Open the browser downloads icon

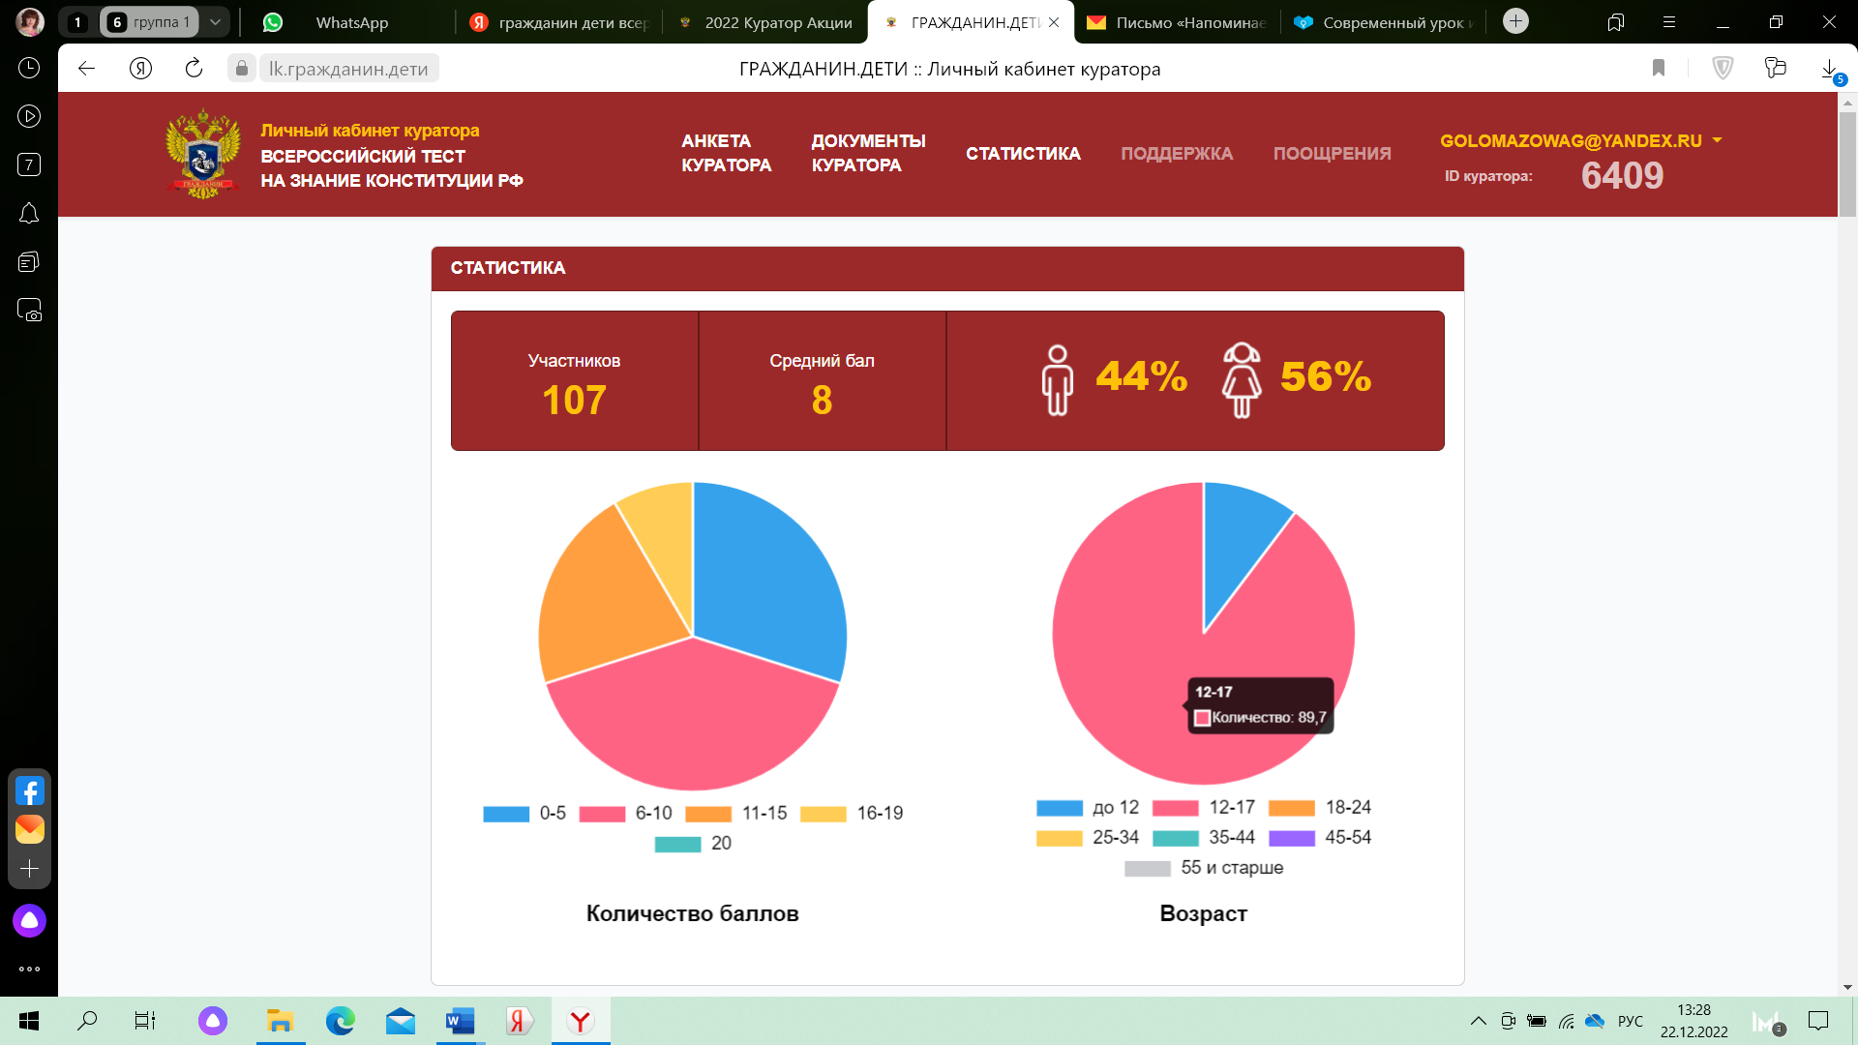(x=1829, y=69)
